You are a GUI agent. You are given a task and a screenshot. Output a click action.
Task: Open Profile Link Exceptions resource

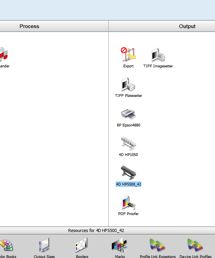click(158, 245)
